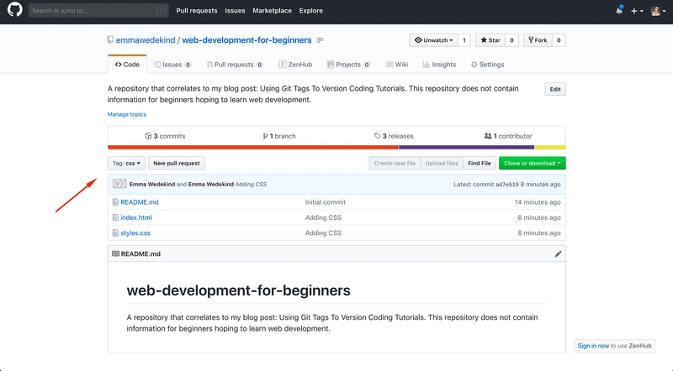Click the watcher count 1
The width and height of the screenshot is (673, 371).
(x=464, y=40)
